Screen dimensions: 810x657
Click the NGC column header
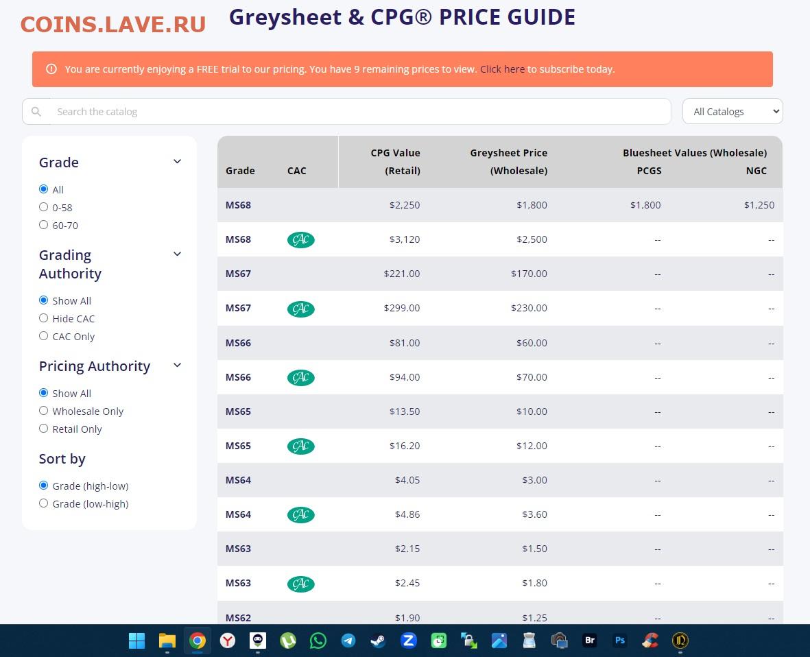click(757, 171)
